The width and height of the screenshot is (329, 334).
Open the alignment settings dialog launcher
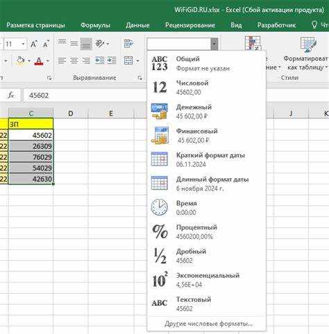140,78
